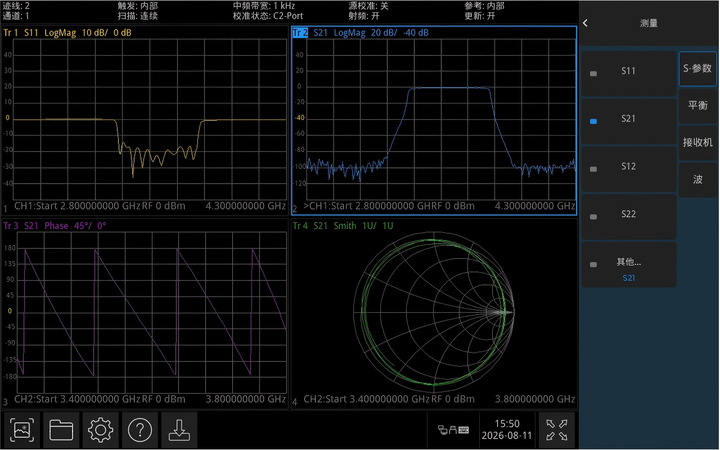720x450 pixels.
Task: Click stop frequency 3.800000000 GHz in window 4
Action: point(535,399)
